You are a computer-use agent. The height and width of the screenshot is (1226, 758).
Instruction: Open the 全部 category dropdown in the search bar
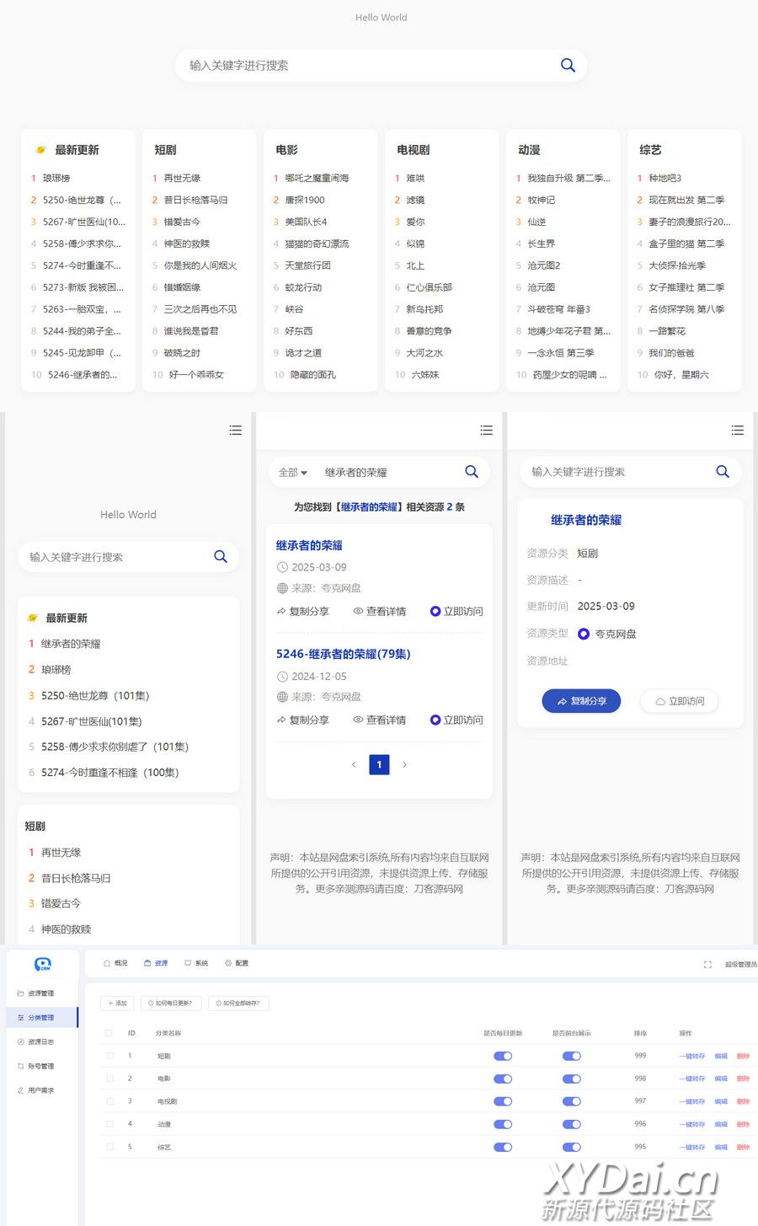(292, 473)
